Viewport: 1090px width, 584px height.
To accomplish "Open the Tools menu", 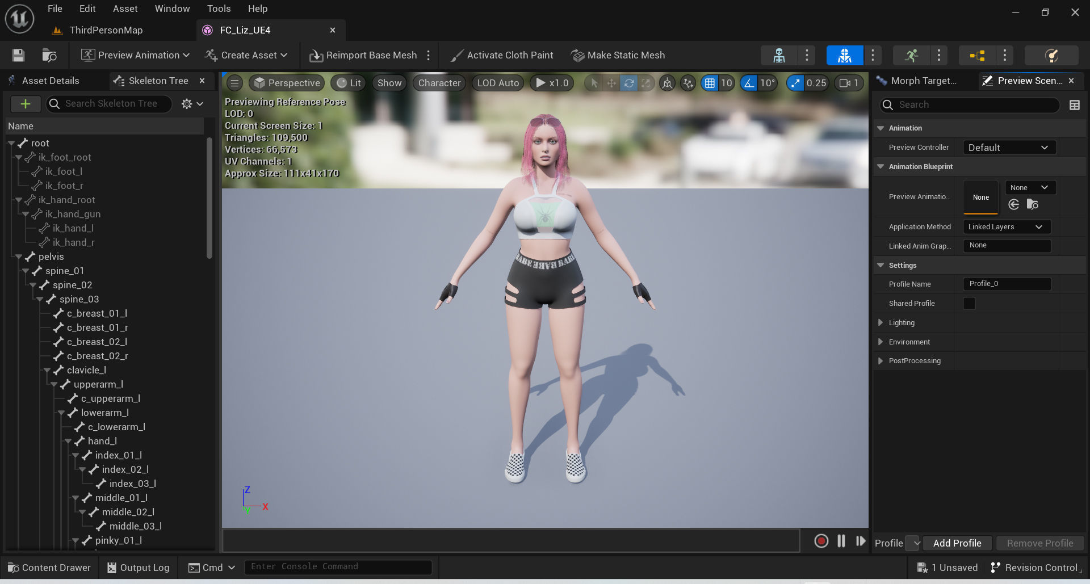I will coord(219,9).
